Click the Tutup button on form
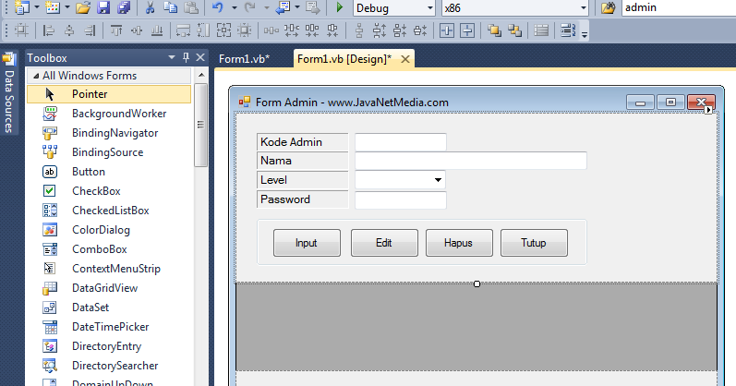The image size is (736, 386). pos(534,243)
